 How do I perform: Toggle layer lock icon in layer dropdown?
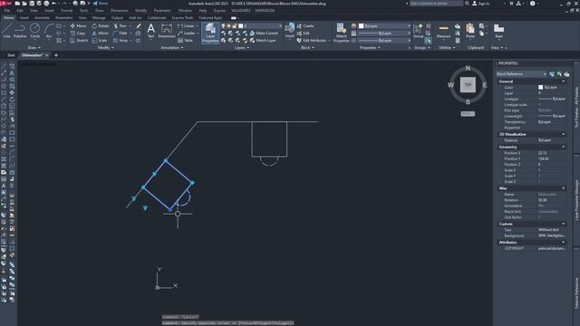235,26
